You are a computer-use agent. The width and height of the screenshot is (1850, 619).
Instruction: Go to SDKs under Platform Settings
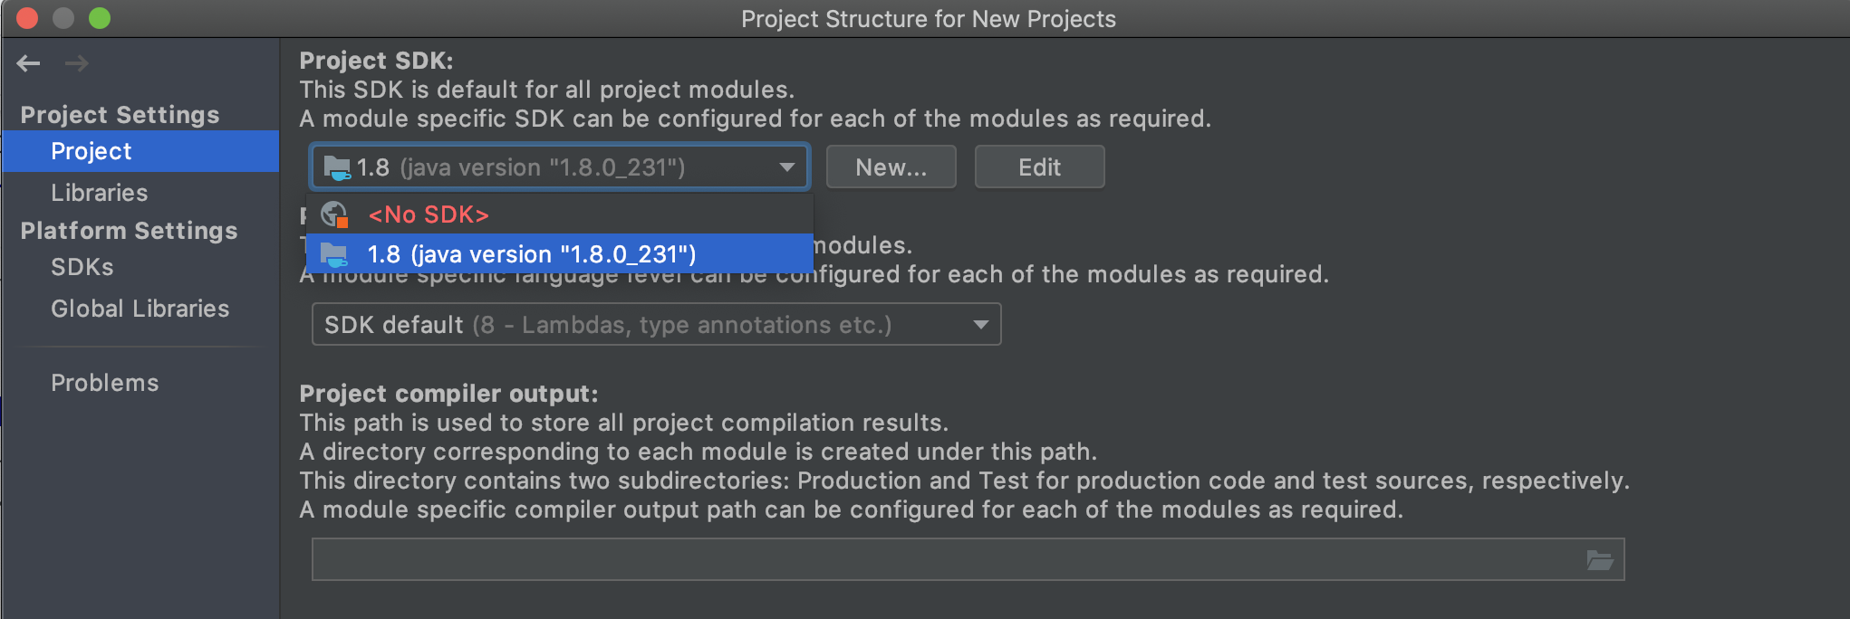(x=82, y=267)
